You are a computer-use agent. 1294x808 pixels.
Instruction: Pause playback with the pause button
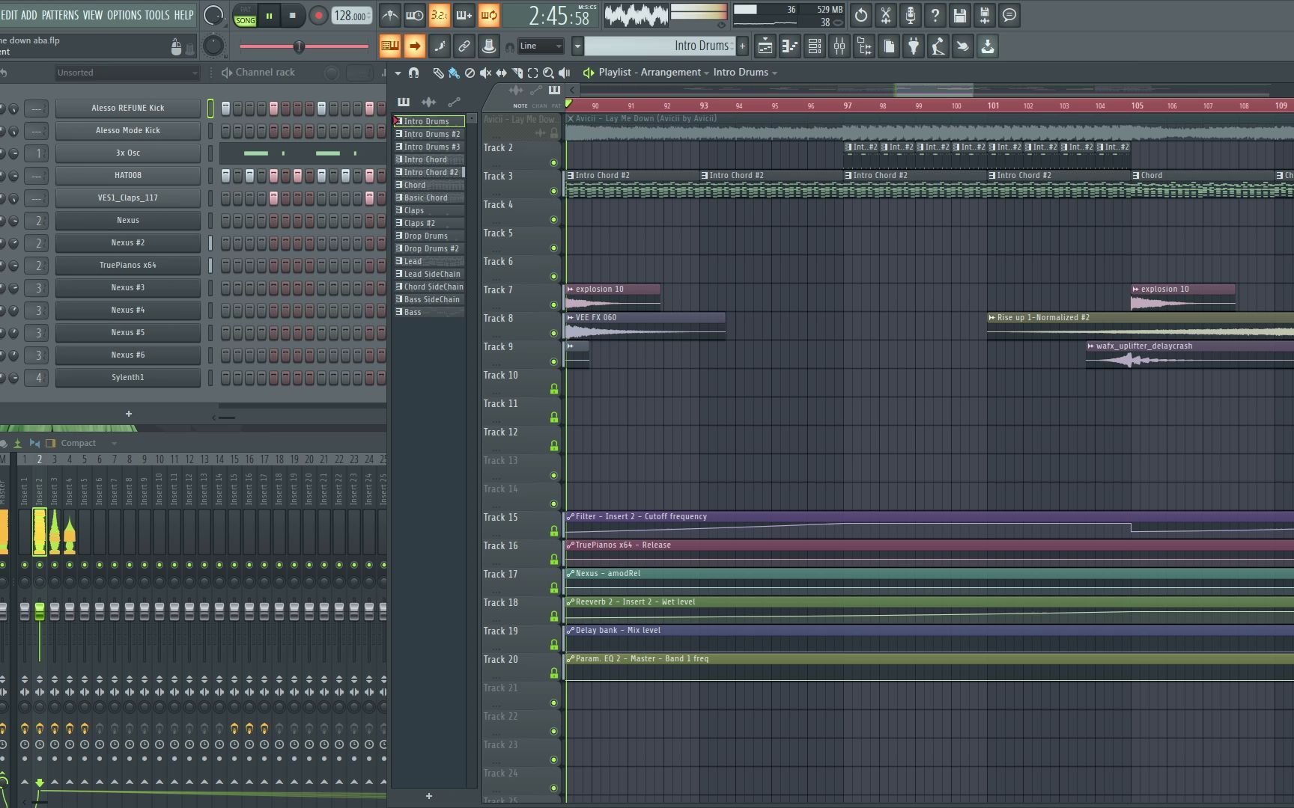[269, 15]
